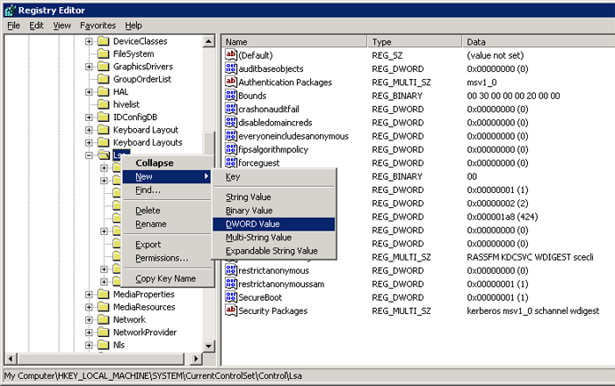The height and width of the screenshot is (386, 615).
Task: Expand the MediaProperties tree node
Action: (x=89, y=295)
